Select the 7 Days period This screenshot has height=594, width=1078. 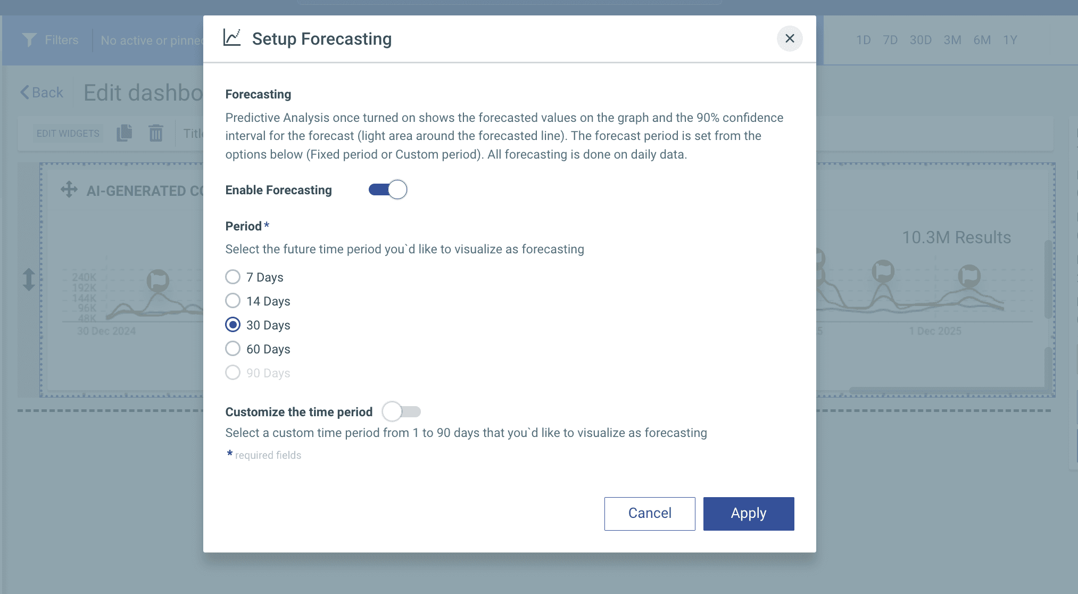coord(233,277)
